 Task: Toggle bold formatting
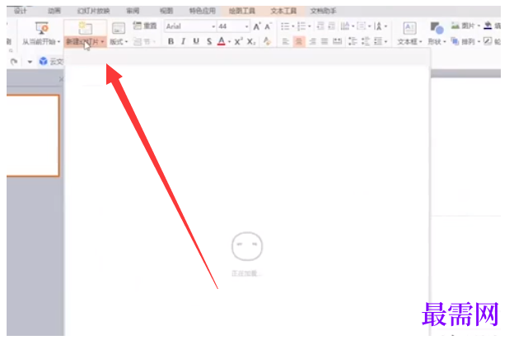point(171,42)
